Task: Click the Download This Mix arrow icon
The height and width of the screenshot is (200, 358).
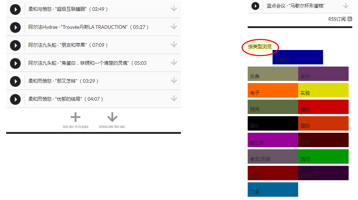Action: click(x=112, y=117)
